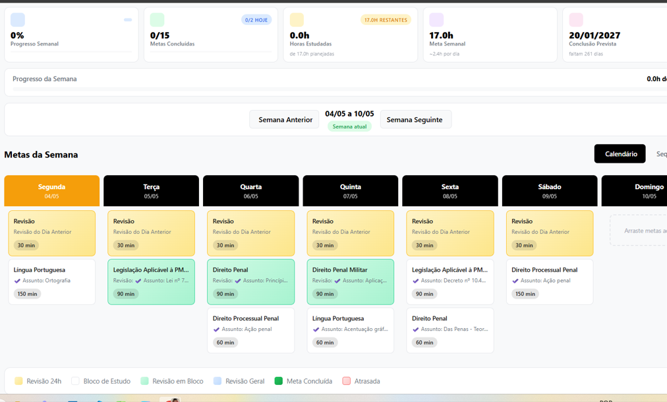Click the Progresso da Semana progress bar

pos(339,89)
